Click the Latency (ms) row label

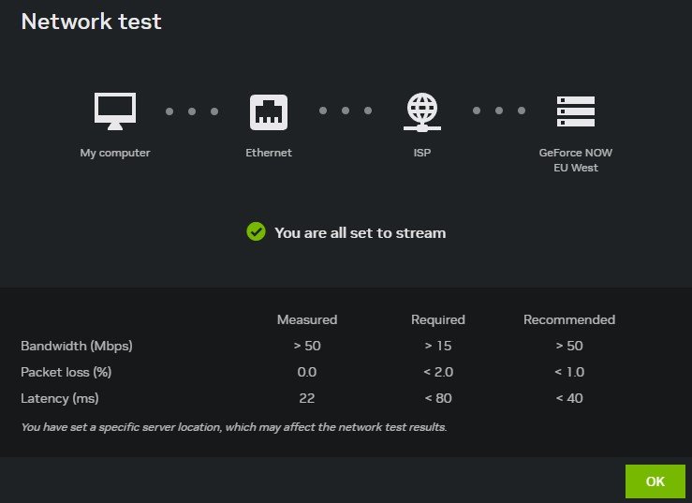click(60, 398)
